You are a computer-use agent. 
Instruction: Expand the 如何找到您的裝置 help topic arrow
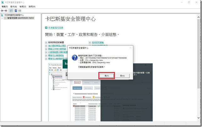tap(46, 42)
